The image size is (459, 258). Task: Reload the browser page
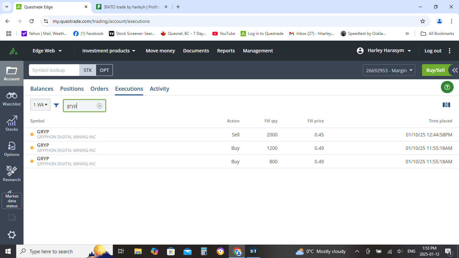click(32, 21)
